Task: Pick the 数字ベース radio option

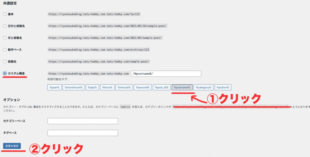Action: point(5,50)
